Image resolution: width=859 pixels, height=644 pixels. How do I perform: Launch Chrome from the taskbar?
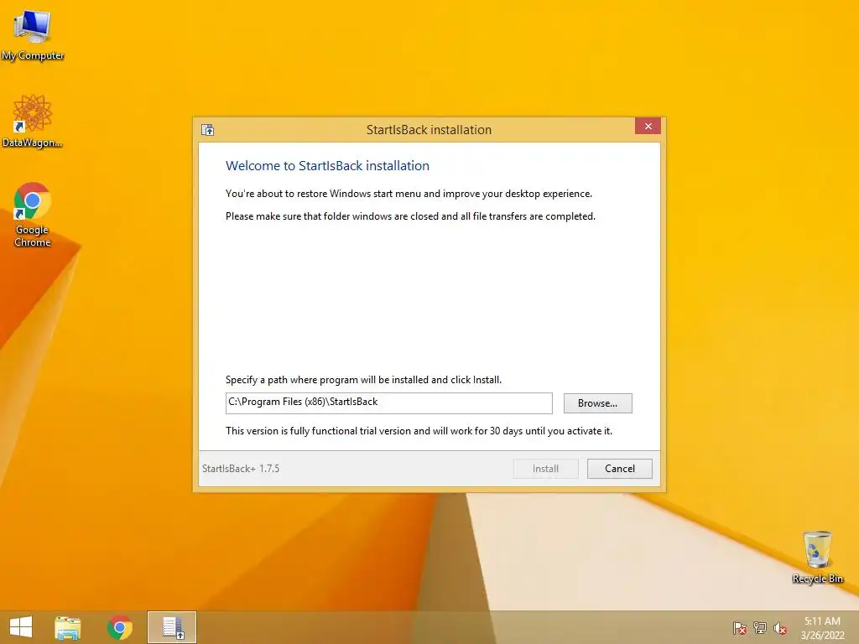coord(119,627)
